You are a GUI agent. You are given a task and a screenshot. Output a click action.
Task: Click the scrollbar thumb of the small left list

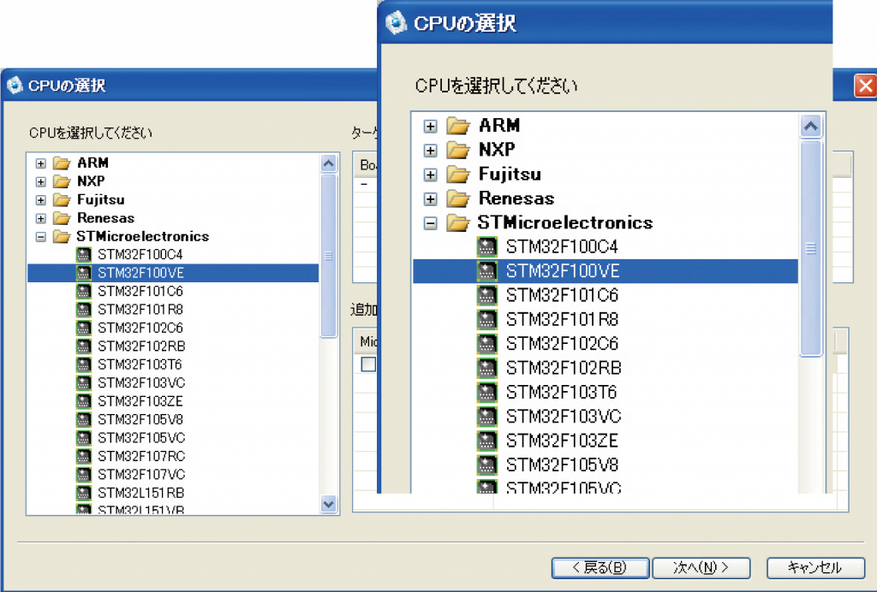pyautogui.click(x=328, y=256)
